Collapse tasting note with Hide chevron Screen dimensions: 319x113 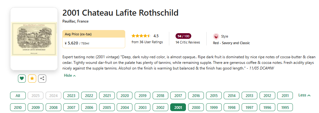tap(70, 75)
